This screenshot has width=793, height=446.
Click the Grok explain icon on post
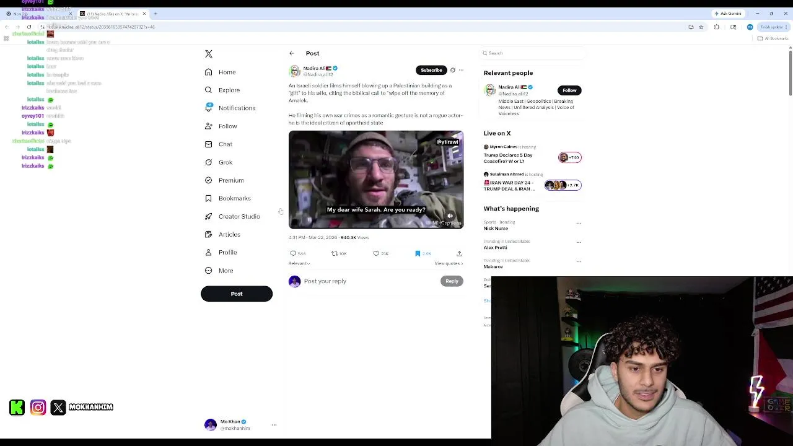[x=453, y=70]
